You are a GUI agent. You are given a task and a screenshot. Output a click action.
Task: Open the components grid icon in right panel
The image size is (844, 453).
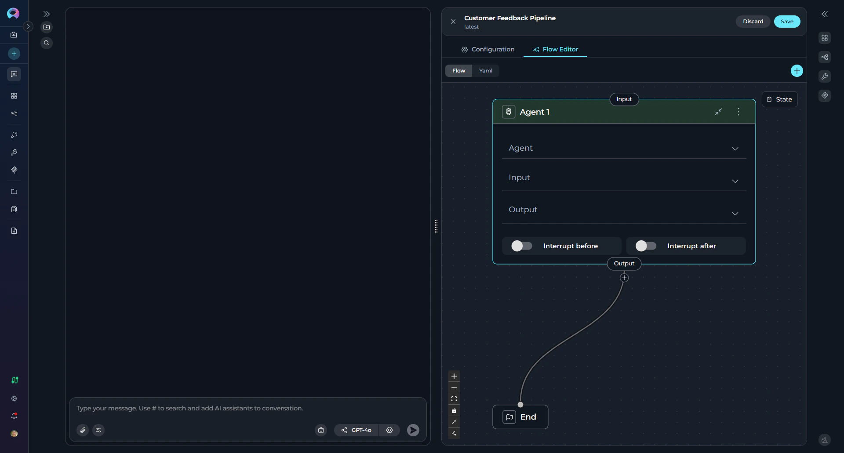(x=825, y=37)
